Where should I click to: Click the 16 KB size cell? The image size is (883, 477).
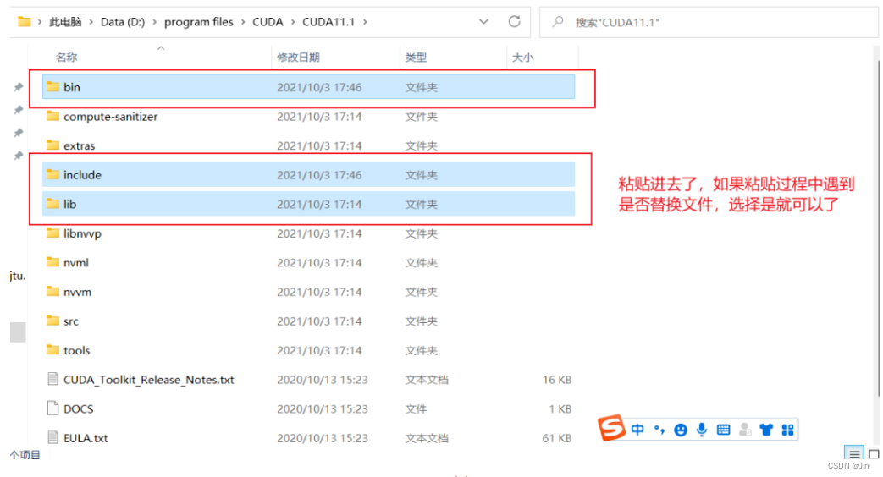[x=557, y=380]
